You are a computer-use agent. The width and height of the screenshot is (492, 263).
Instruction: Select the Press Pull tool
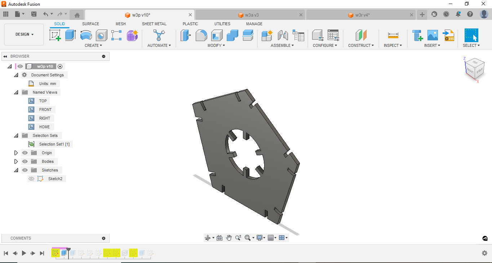pos(186,35)
